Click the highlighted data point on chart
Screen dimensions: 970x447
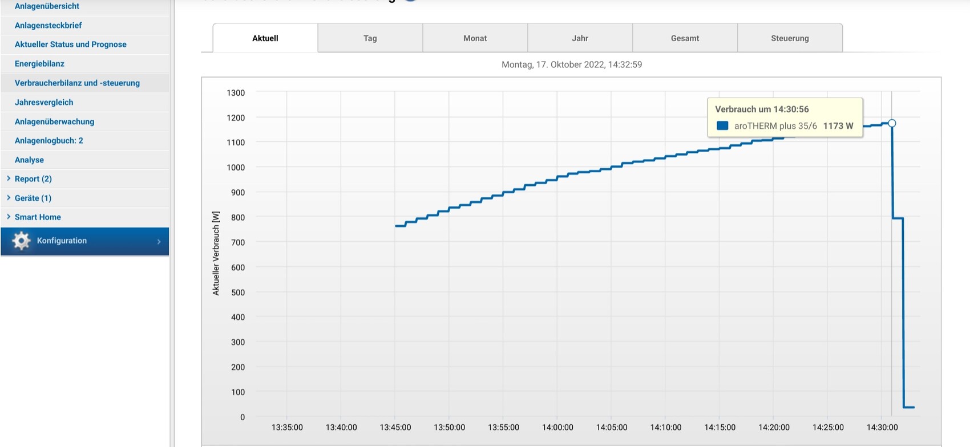tap(892, 123)
